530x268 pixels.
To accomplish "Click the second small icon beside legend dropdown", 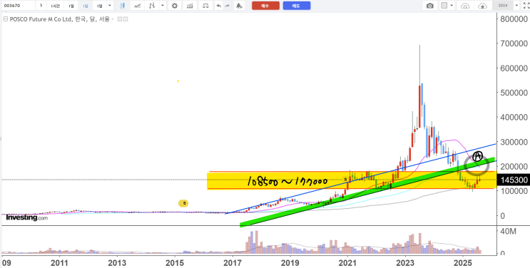I will click(x=126, y=19).
